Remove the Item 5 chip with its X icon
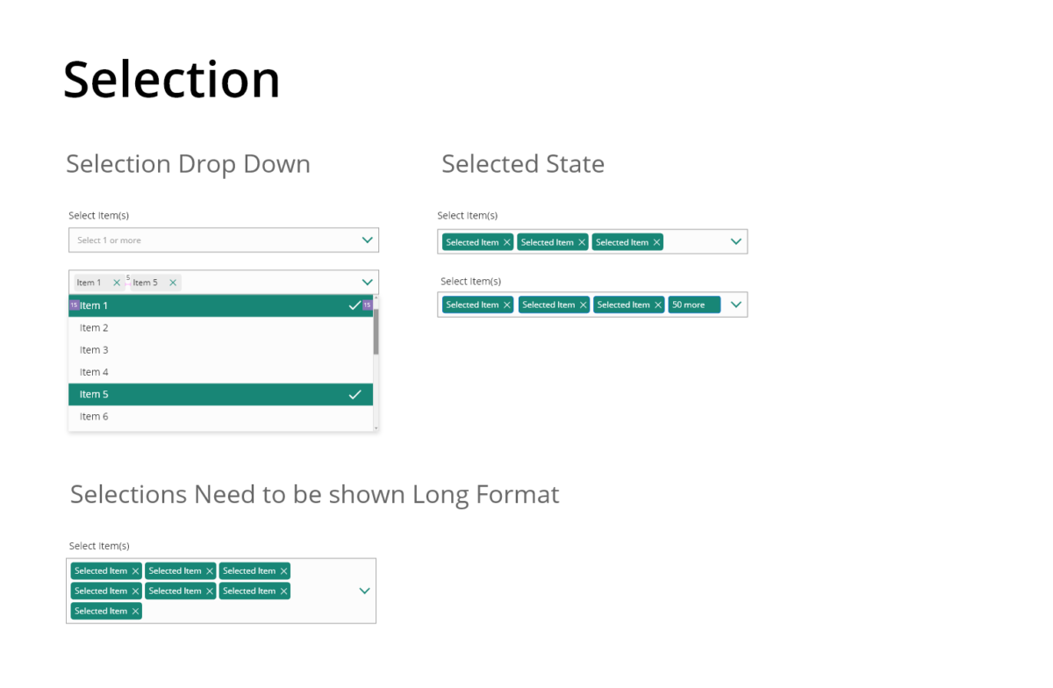 point(174,282)
